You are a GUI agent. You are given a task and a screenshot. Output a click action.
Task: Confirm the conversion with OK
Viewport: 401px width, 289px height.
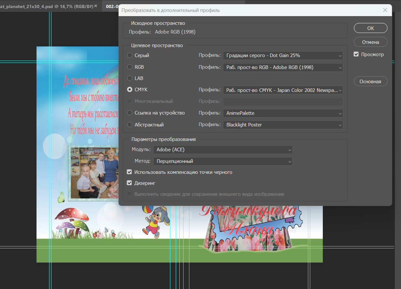point(371,28)
